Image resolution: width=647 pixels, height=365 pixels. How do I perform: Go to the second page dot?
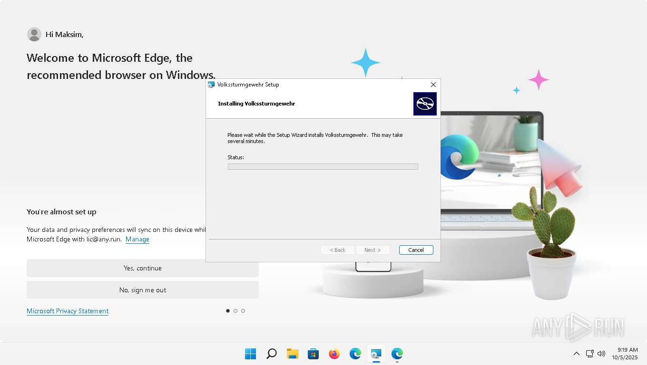[x=235, y=311]
